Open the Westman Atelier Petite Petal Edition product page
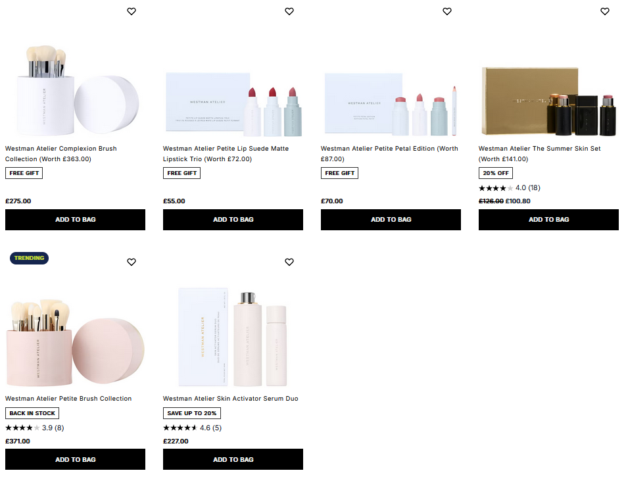This screenshot has width=626, height=477. click(389, 153)
